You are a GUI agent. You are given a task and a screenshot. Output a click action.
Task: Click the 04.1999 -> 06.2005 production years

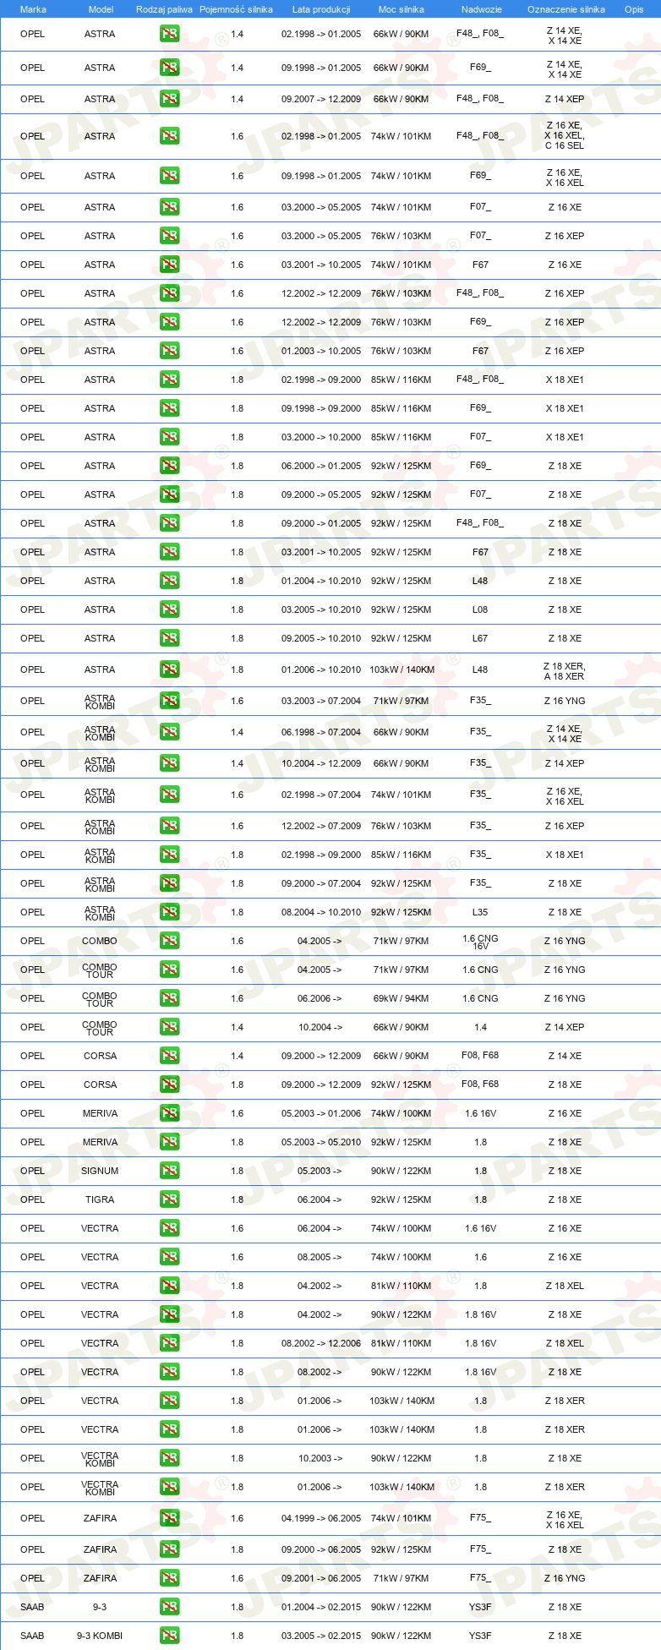(x=321, y=1518)
